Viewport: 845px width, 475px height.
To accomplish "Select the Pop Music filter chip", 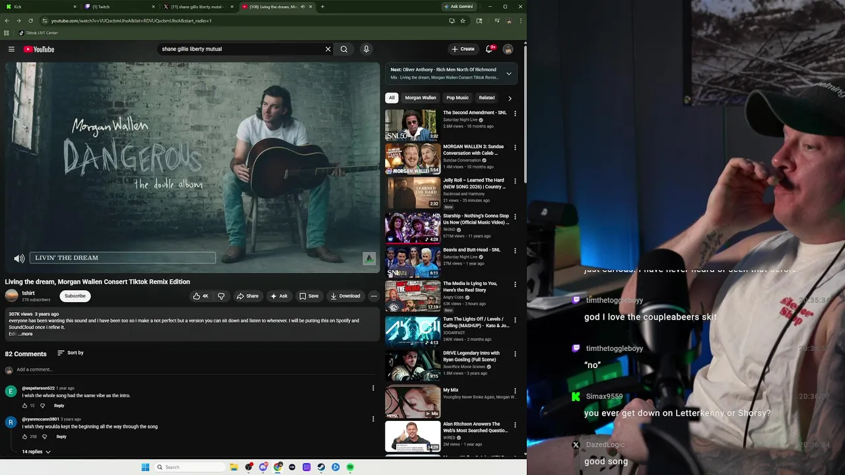I will point(457,98).
